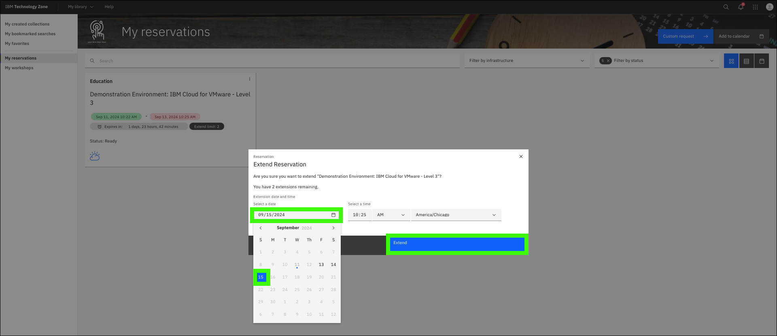This screenshot has height=336, width=777.
Task: Click the Expires in countdown tag
Action: pos(139,127)
